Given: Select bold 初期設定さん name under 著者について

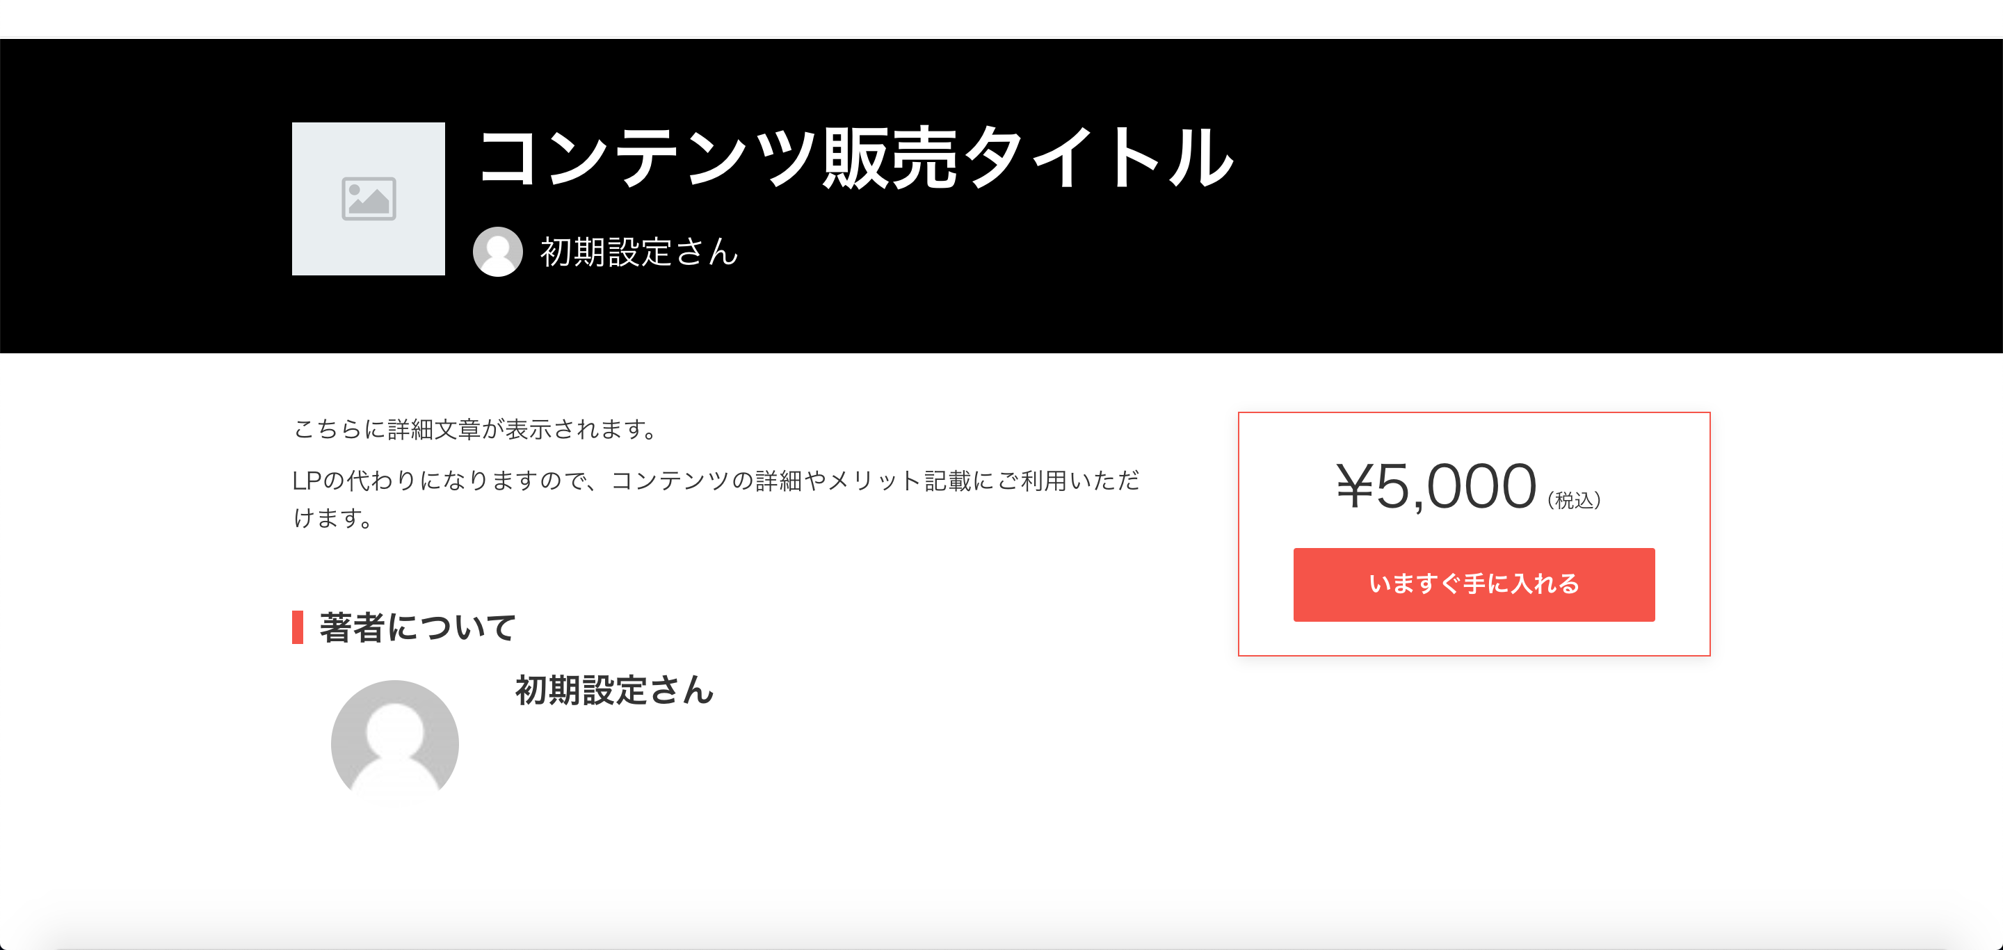Looking at the screenshot, I should (x=613, y=691).
